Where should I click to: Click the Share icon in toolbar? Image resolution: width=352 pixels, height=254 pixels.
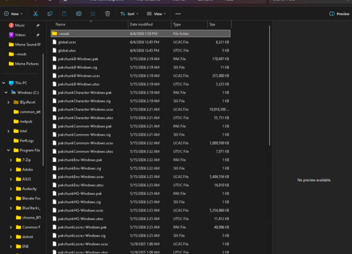coord(93,14)
